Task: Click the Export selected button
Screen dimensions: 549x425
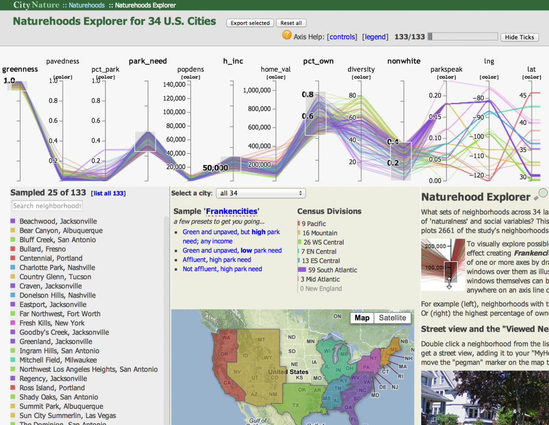Action: (250, 23)
